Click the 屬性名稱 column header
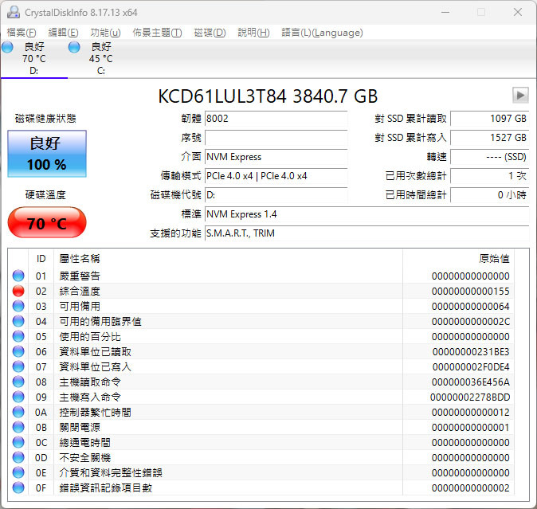 [x=228, y=258]
